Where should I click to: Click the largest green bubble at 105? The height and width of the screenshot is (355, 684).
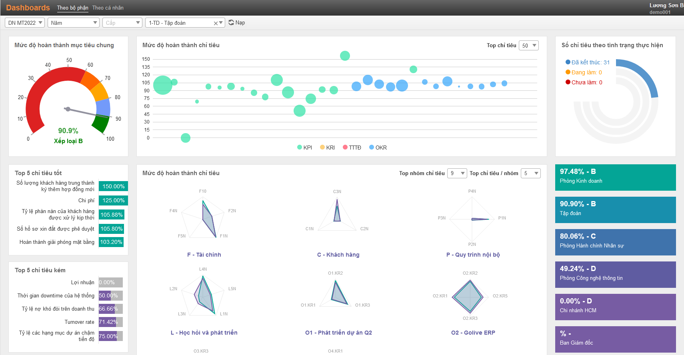pyautogui.click(x=162, y=85)
